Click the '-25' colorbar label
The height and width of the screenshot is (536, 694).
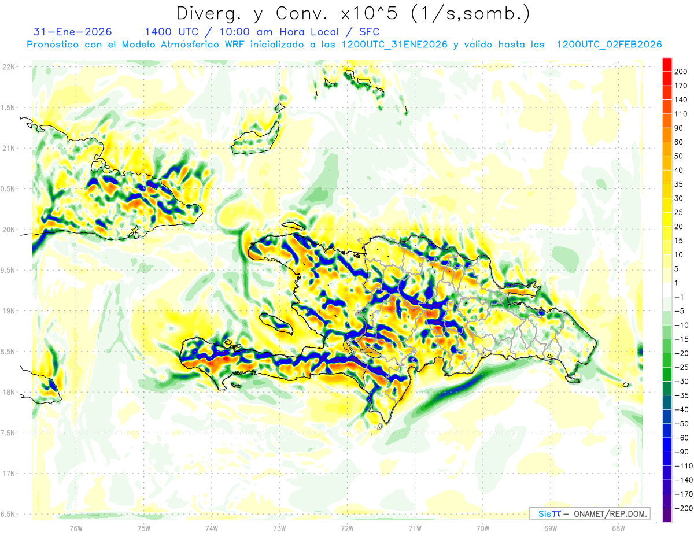(682, 367)
